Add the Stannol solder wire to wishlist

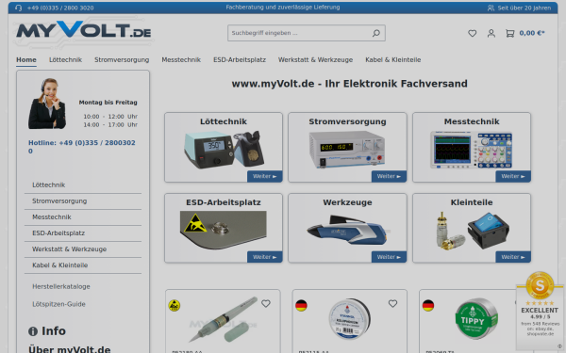(x=392, y=304)
